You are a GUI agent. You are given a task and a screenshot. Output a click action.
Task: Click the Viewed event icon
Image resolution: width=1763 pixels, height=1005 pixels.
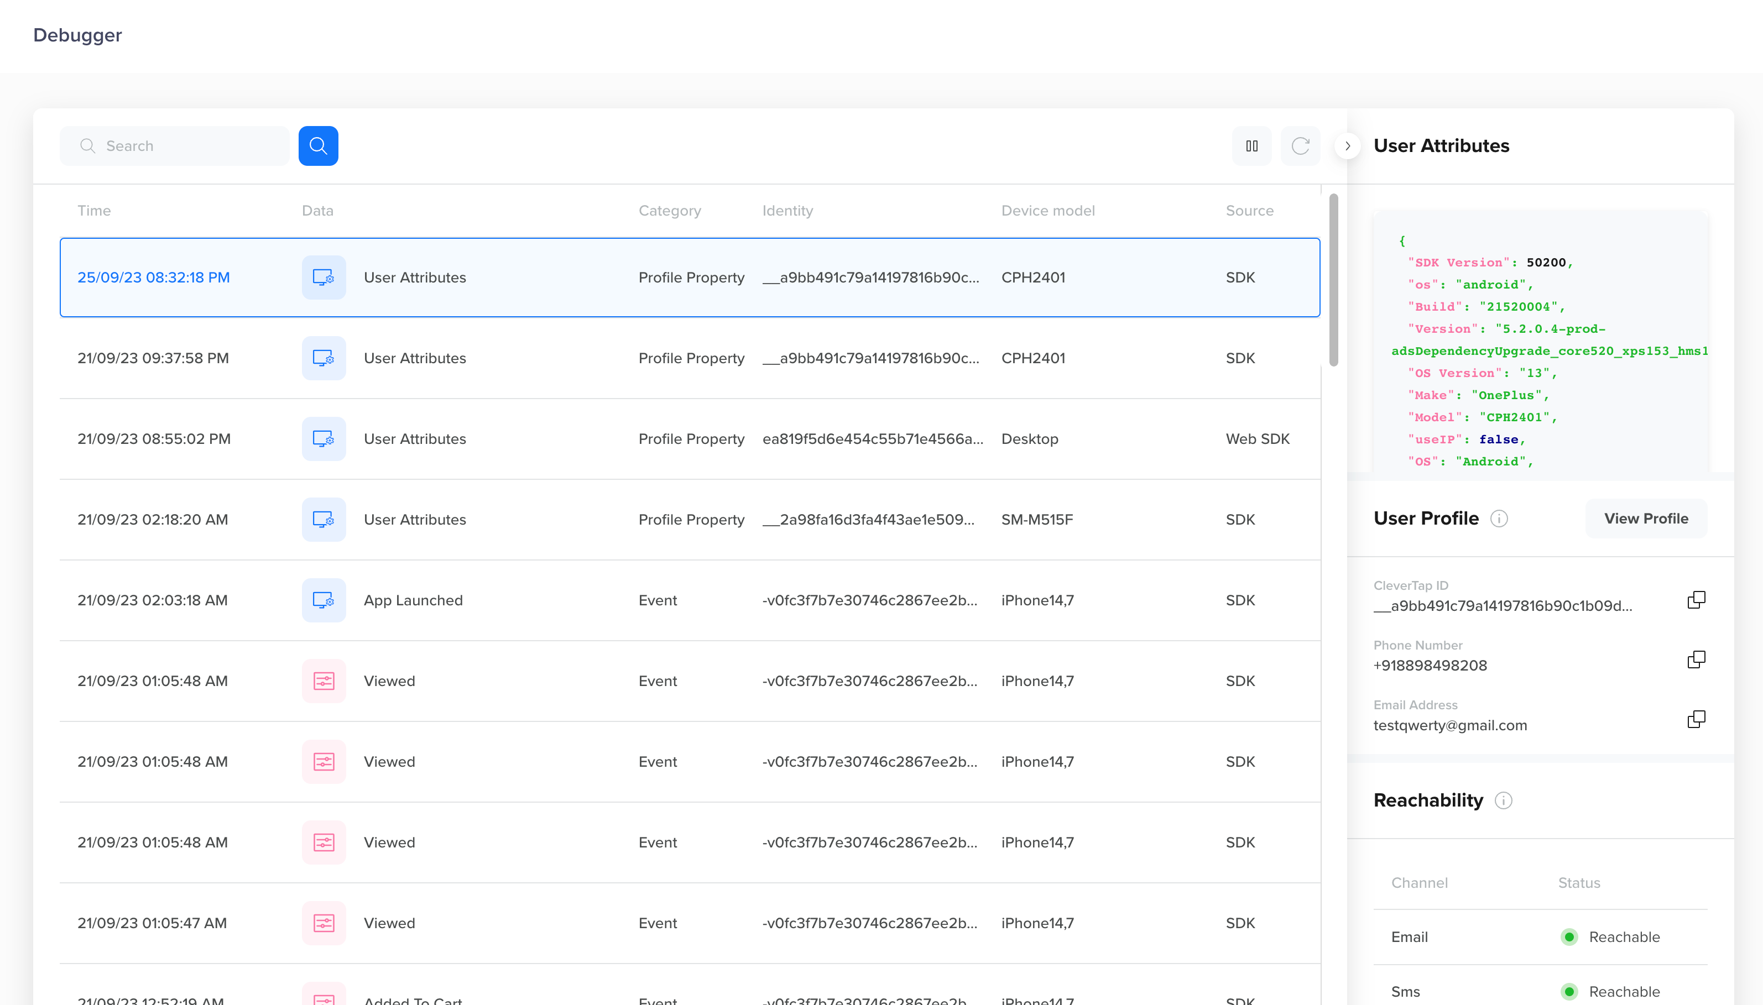pyautogui.click(x=322, y=681)
